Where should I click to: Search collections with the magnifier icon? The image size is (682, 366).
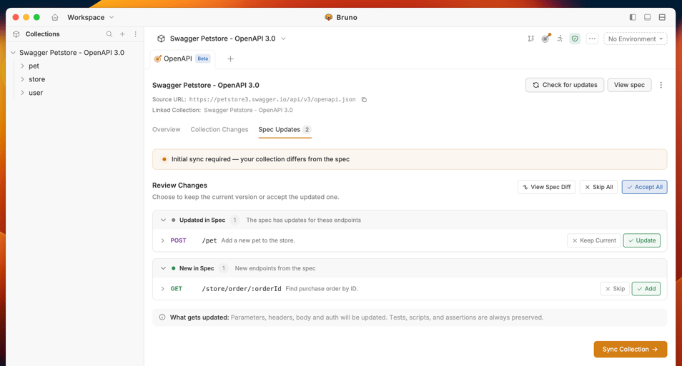(x=109, y=34)
